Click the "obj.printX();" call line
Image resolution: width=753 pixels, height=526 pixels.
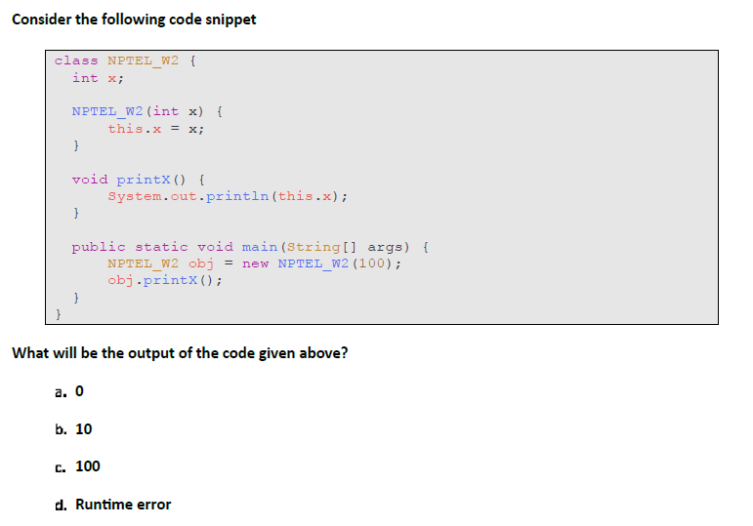[x=164, y=280]
